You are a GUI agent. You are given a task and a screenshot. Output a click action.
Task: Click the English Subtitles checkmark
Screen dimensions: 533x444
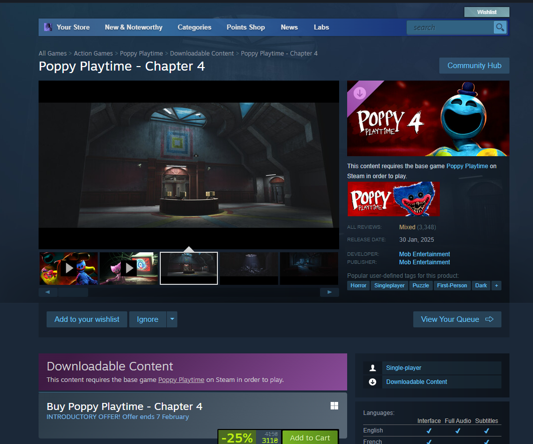click(x=486, y=430)
